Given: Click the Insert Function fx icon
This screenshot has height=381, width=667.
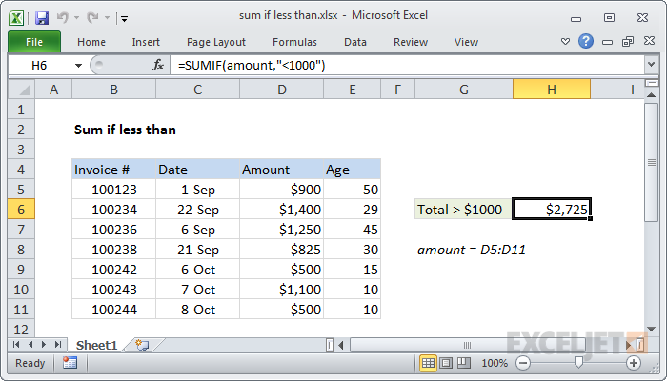Looking at the screenshot, I should (x=158, y=65).
